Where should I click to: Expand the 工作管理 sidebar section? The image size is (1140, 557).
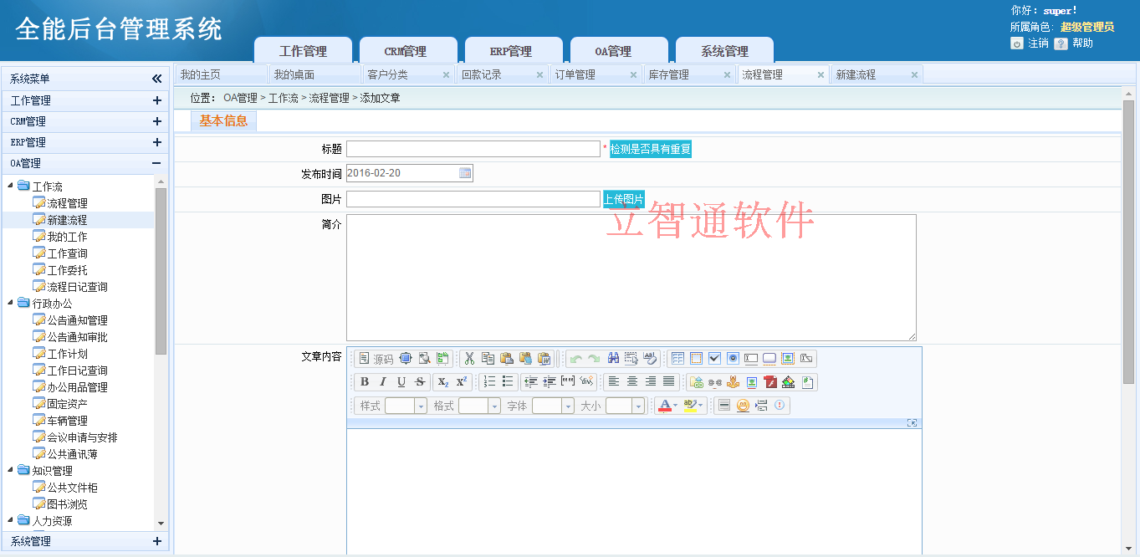156,100
